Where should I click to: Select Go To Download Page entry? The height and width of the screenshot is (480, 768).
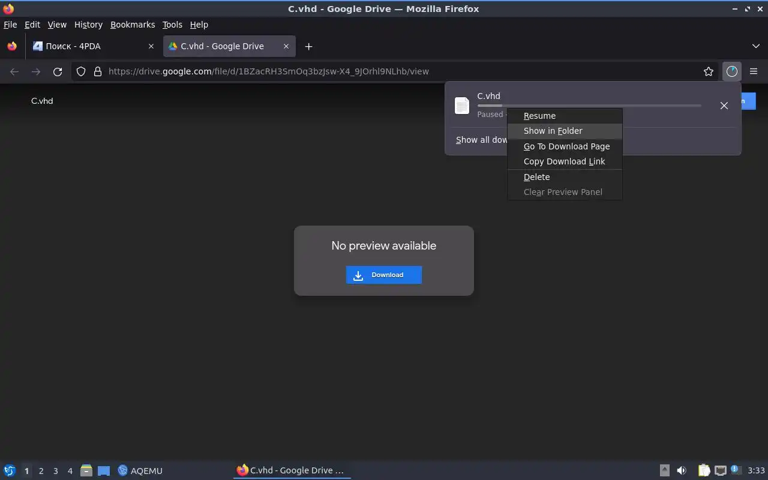click(x=565, y=146)
